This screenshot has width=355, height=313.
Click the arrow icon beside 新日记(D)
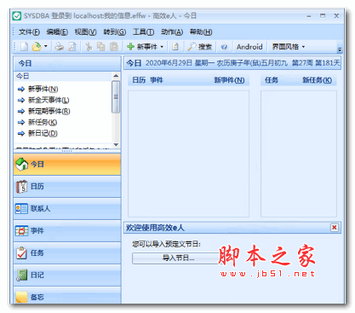click(21, 134)
